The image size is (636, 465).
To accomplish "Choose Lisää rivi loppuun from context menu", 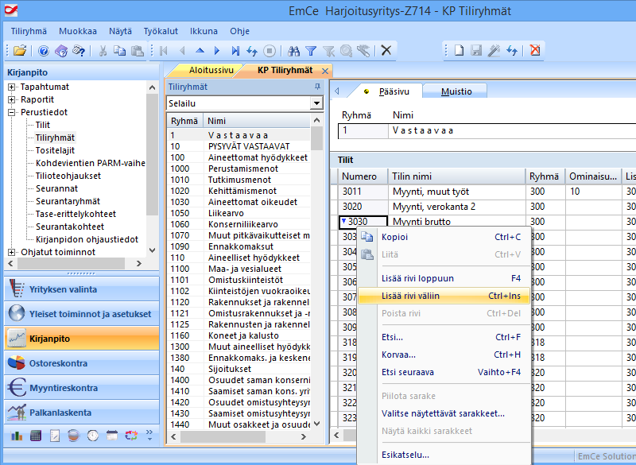I will pos(444,278).
